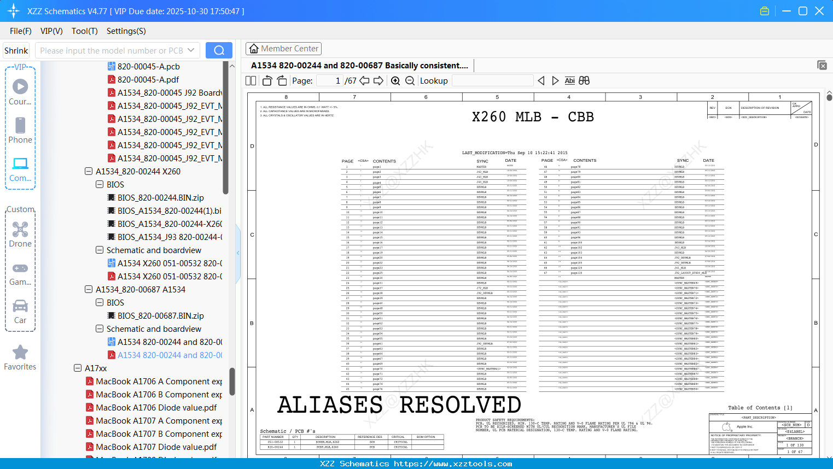Click the page number field
Screen dimensions: 833x469
point(330,81)
